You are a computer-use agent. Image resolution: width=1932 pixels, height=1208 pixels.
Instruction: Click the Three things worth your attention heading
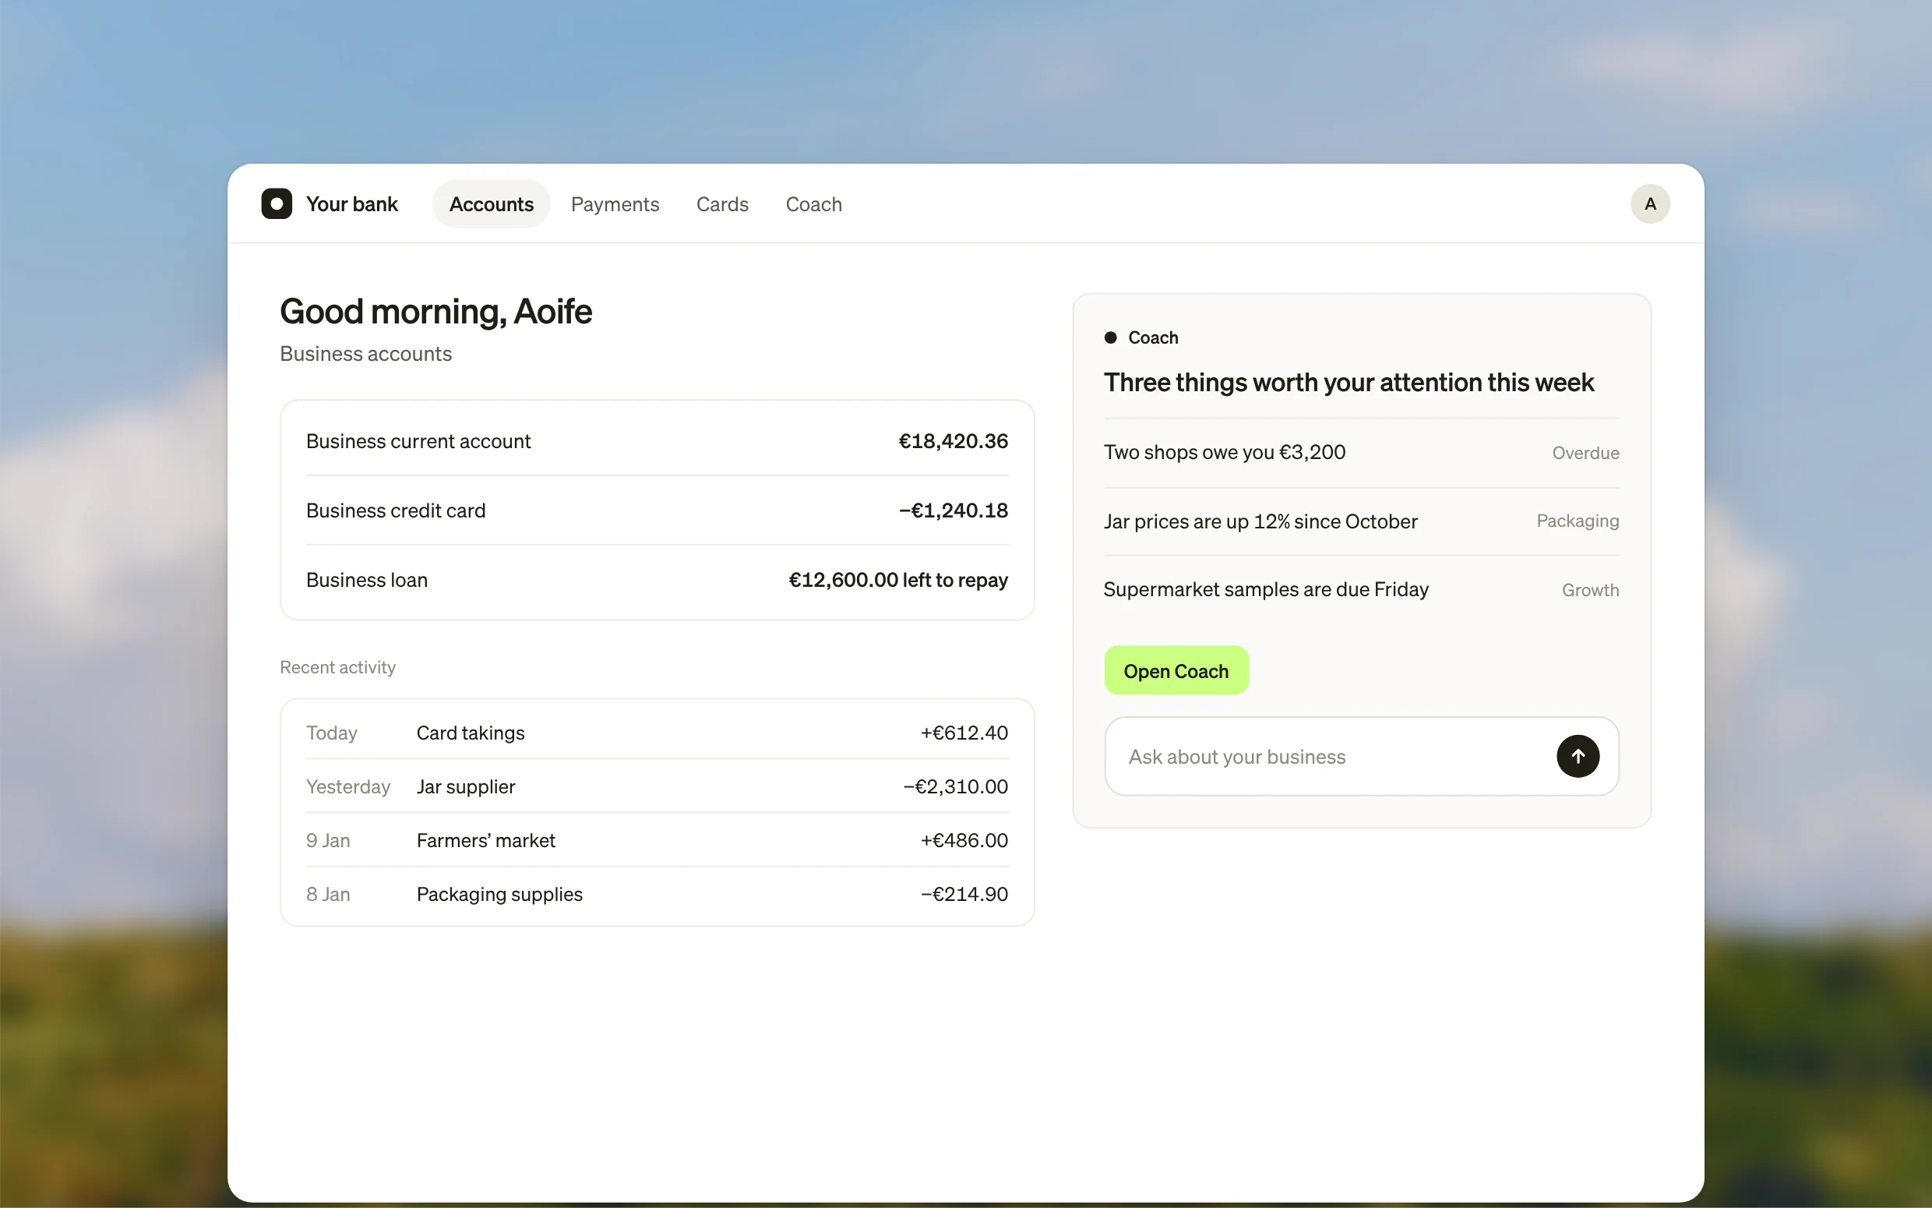click(1349, 383)
